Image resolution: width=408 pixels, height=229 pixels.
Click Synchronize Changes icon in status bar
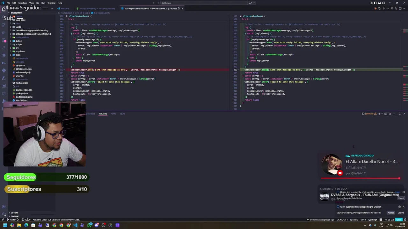(18, 220)
